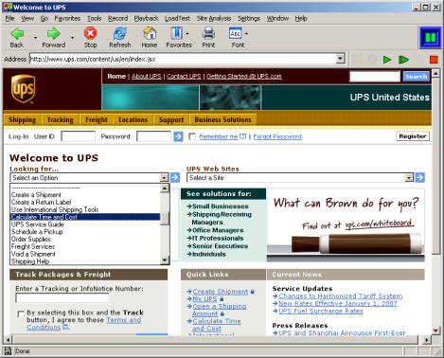444x358 pixels.
Task: Open the Font toolbar dropdown arrow
Action: pos(246,33)
